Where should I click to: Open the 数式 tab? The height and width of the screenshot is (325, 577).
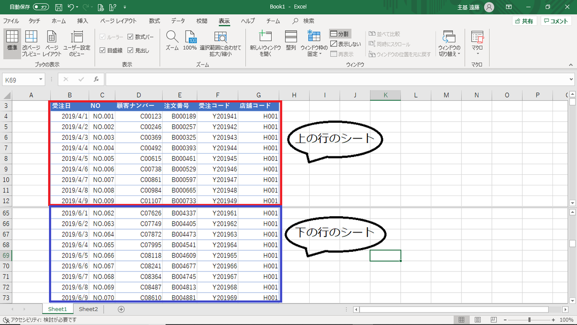coord(154,21)
